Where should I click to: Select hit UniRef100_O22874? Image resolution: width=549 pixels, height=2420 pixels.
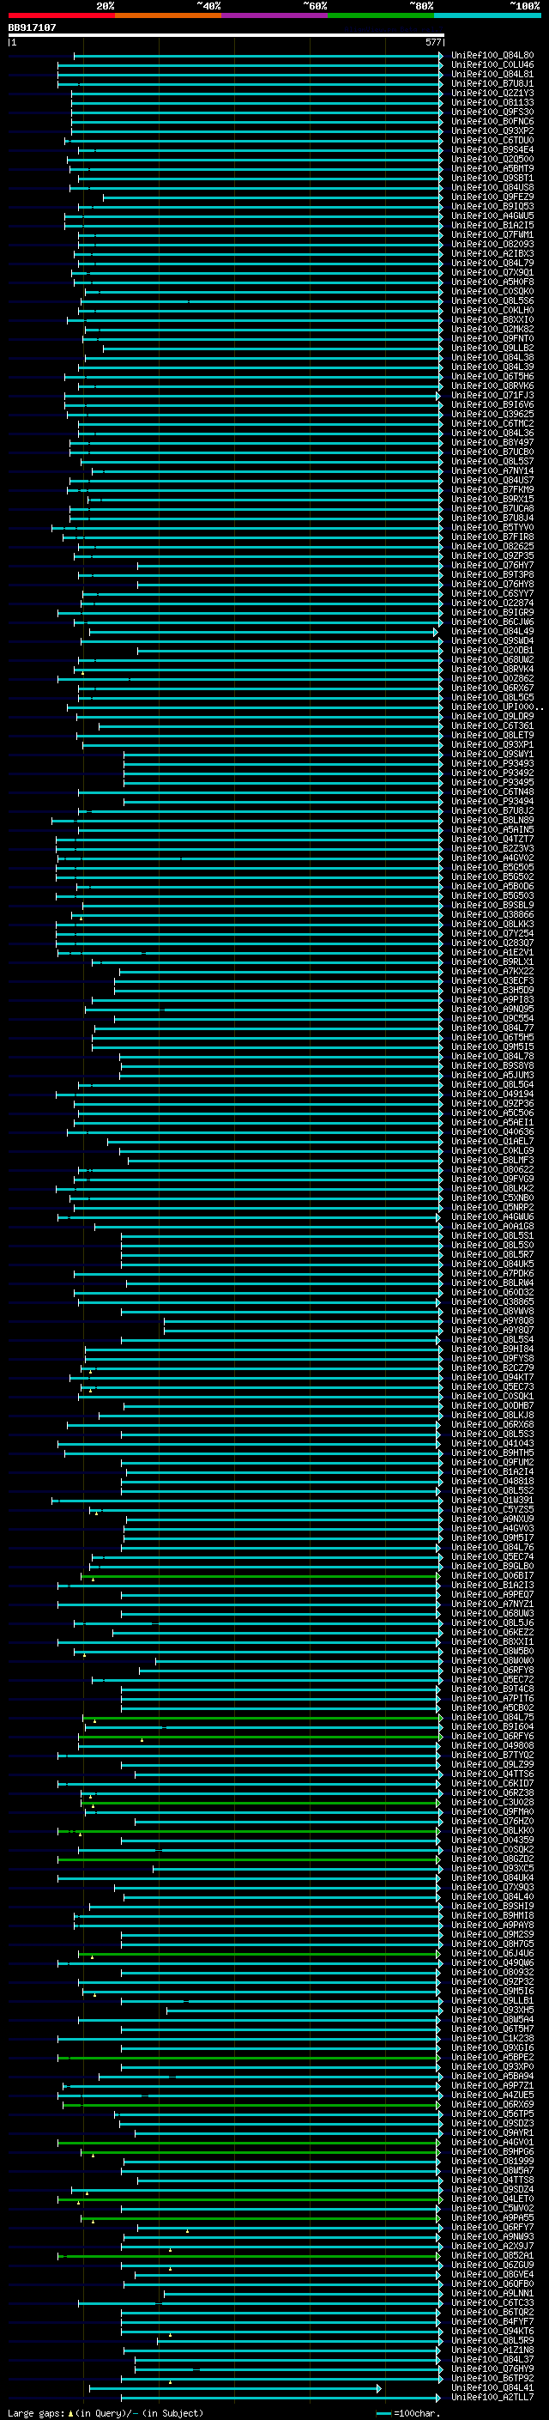click(x=492, y=603)
